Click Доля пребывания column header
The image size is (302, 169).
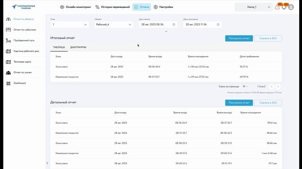coord(250,56)
